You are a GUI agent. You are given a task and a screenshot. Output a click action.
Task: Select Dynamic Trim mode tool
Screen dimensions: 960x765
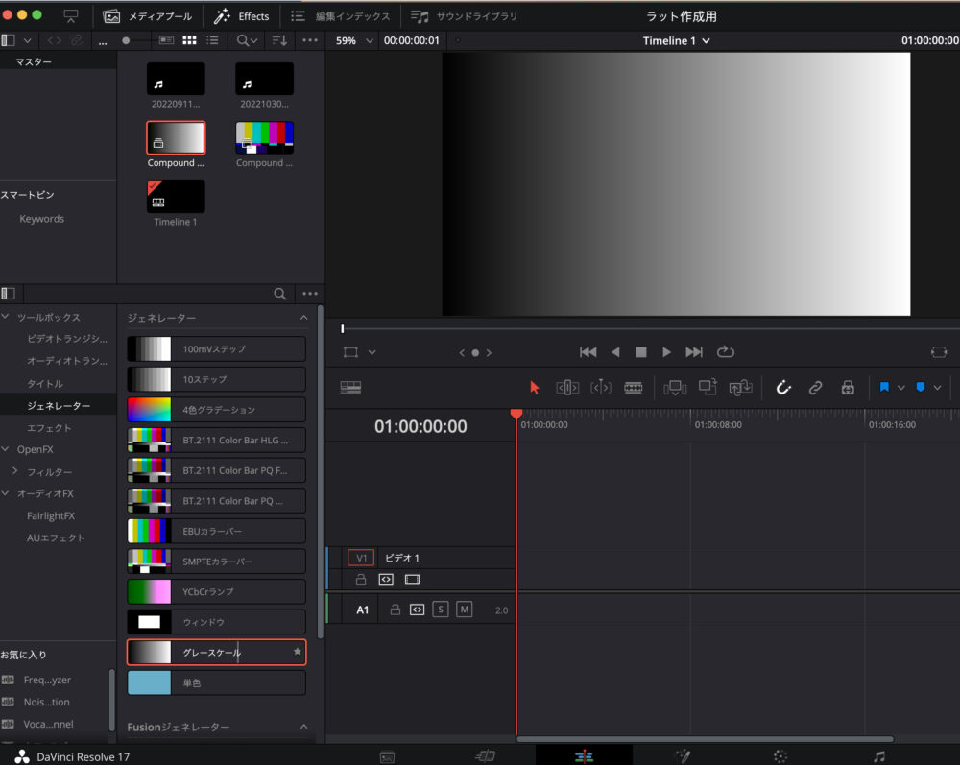tap(601, 388)
